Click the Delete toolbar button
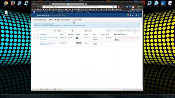This screenshot has width=175, height=98. (57, 19)
